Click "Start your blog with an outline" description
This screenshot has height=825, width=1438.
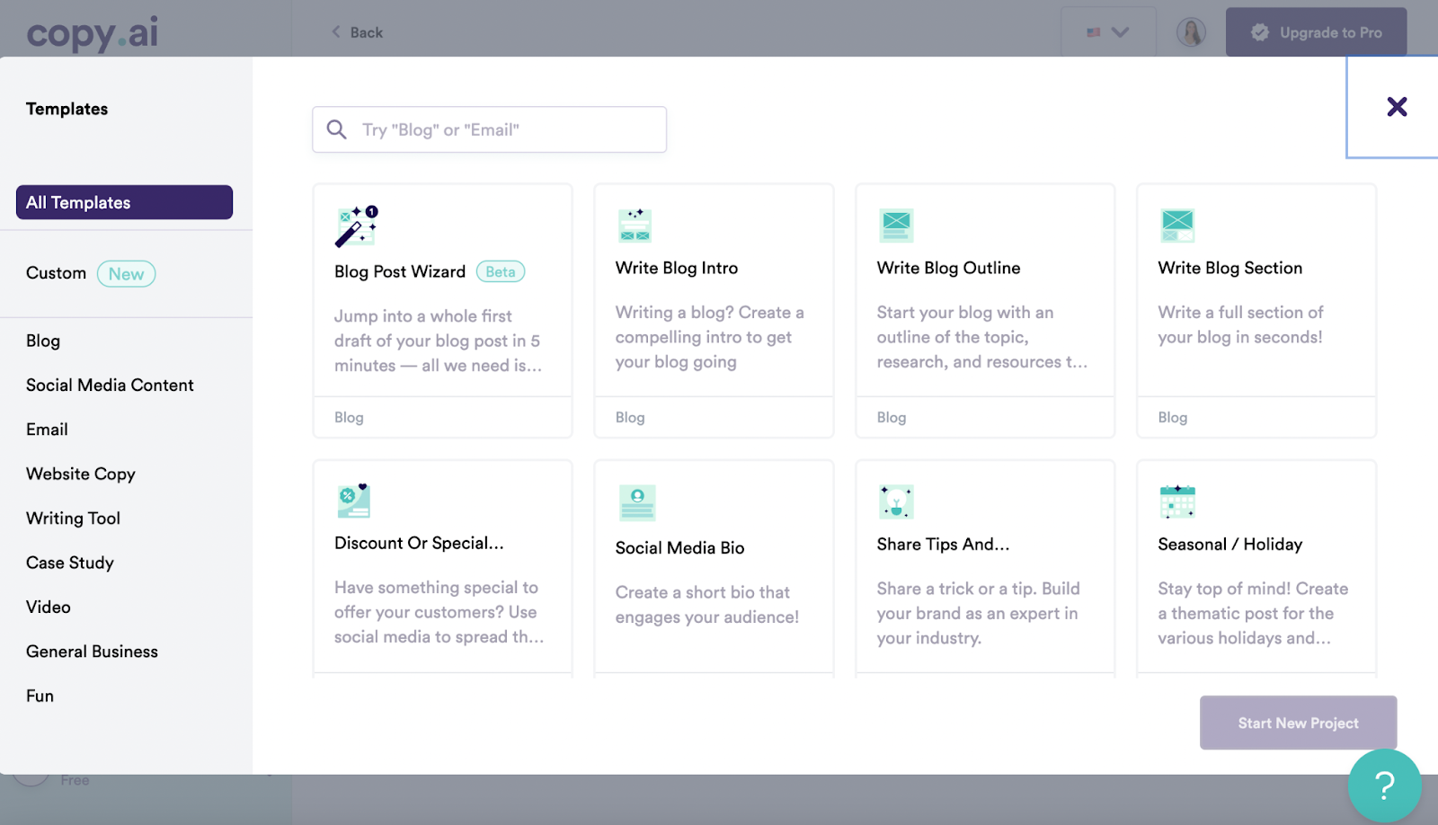[x=982, y=337]
